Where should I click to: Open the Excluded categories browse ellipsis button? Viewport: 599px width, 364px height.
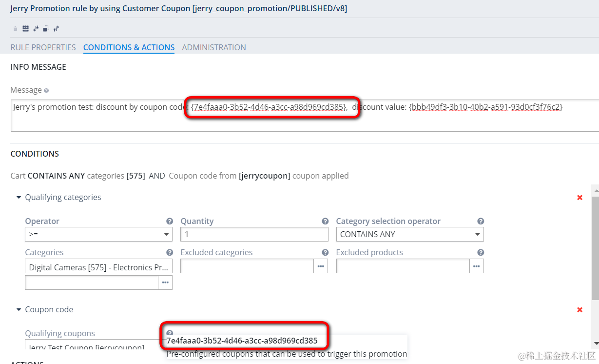321,266
